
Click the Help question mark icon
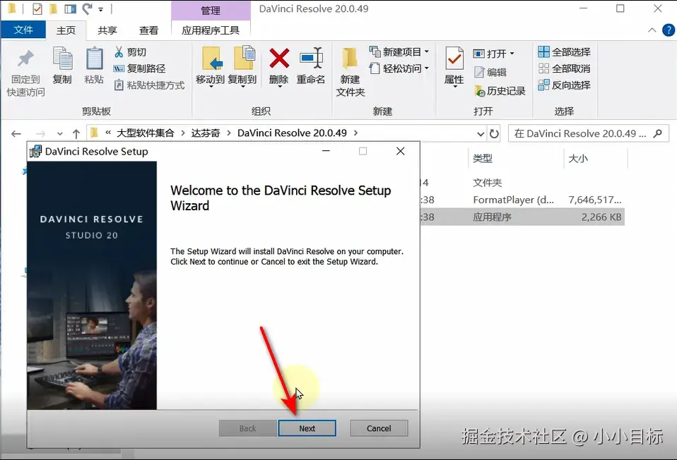point(669,30)
